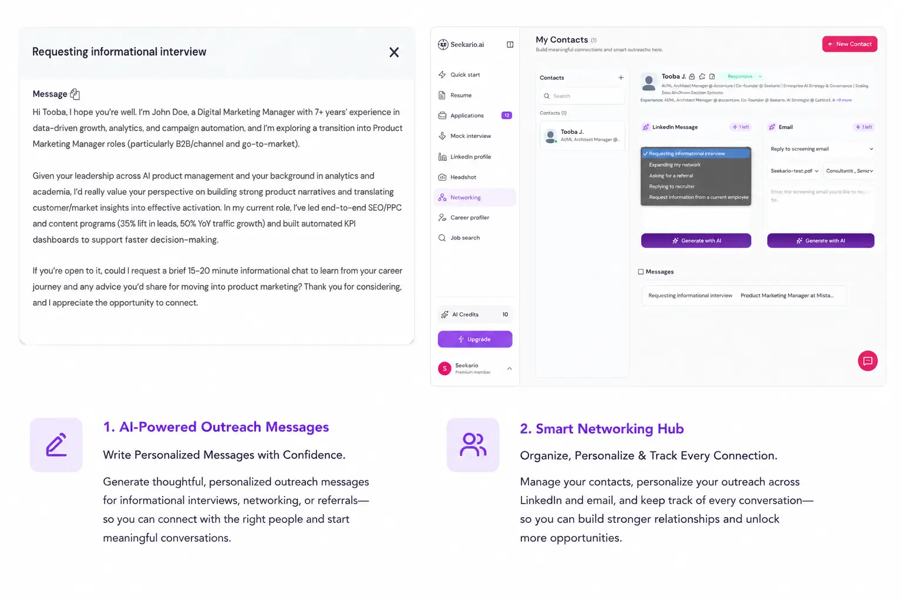This screenshot has width=902, height=601.
Task: Click the LinkedIn Message sparkle icon
Action: (645, 127)
